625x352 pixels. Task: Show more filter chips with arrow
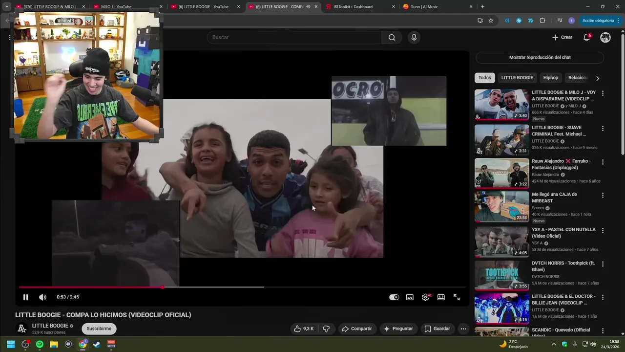[x=597, y=78]
